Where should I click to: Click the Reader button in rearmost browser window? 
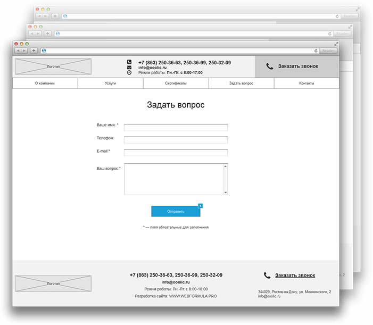350,16
